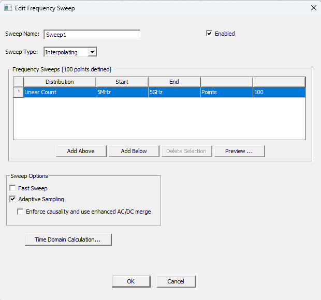The image size is (321, 300).
Task: Toggle the Enabled checkbox
Action: 209,34
